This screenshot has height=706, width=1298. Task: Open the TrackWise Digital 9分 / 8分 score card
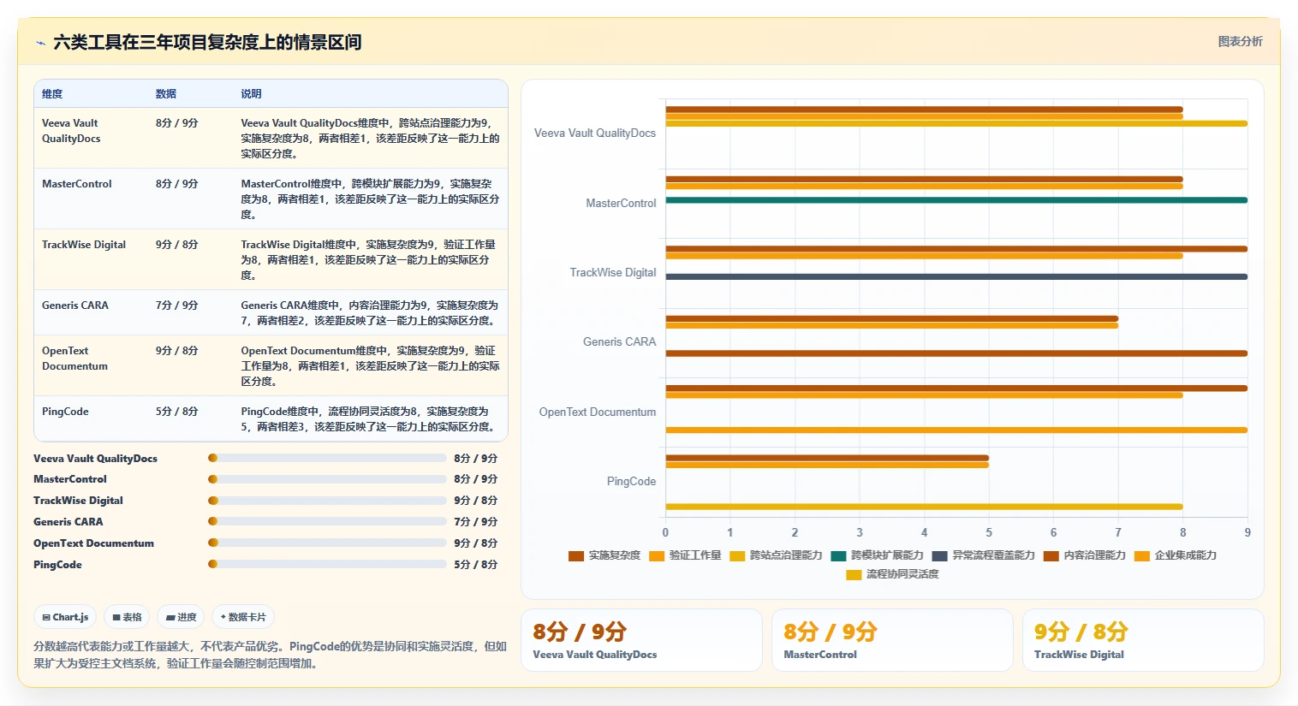pyautogui.click(x=1143, y=640)
